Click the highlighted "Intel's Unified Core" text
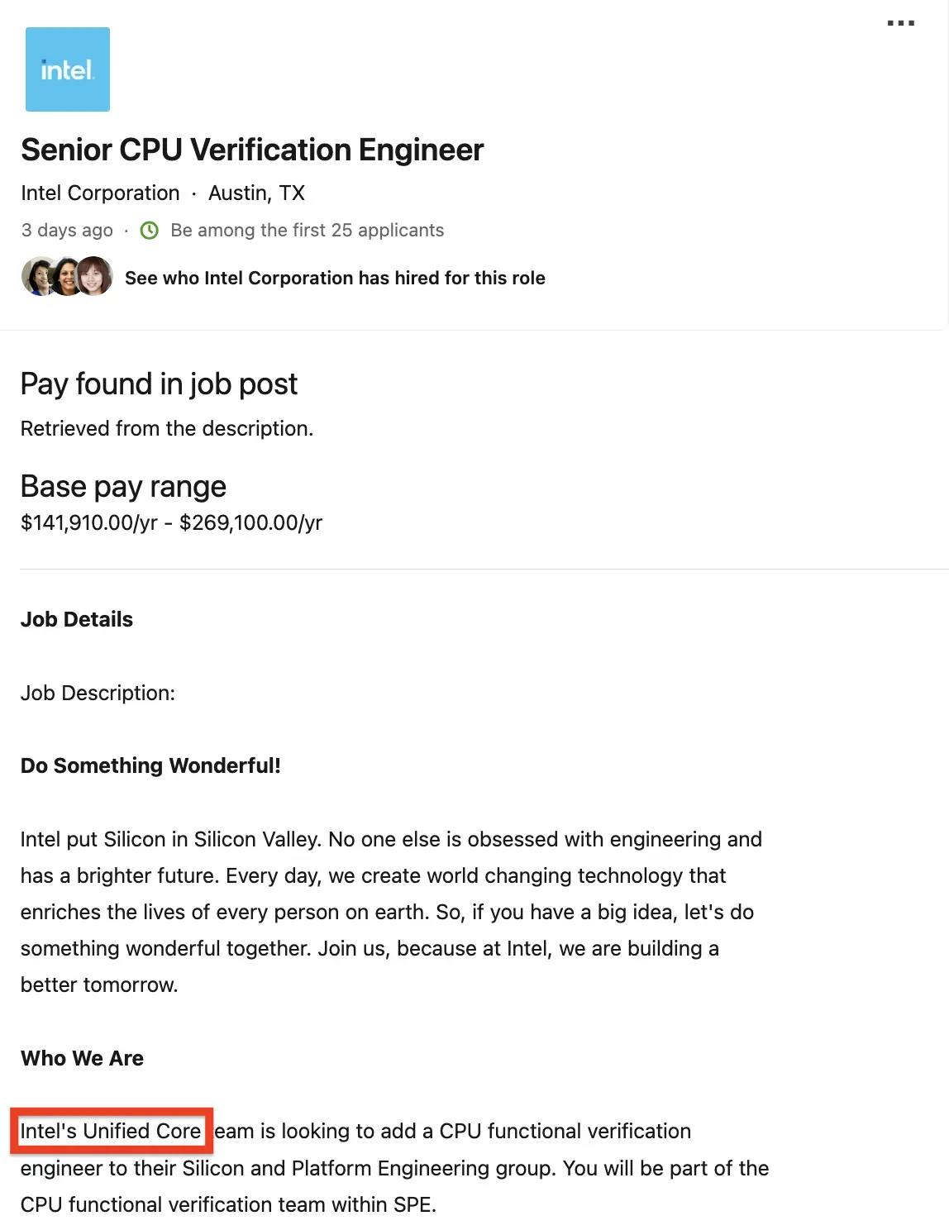The image size is (949, 1230). tap(111, 1132)
